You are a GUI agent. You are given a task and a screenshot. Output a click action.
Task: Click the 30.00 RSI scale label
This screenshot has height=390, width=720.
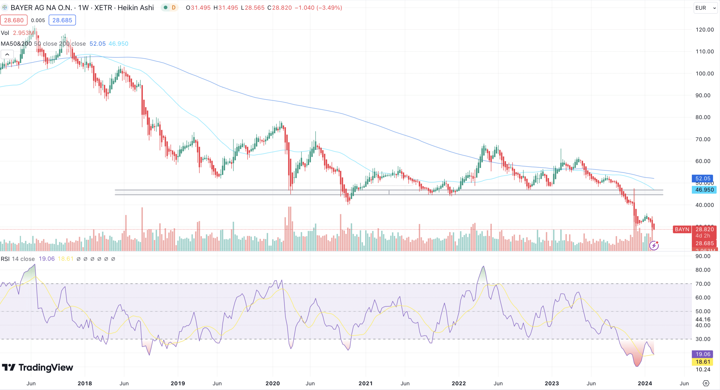(703, 339)
